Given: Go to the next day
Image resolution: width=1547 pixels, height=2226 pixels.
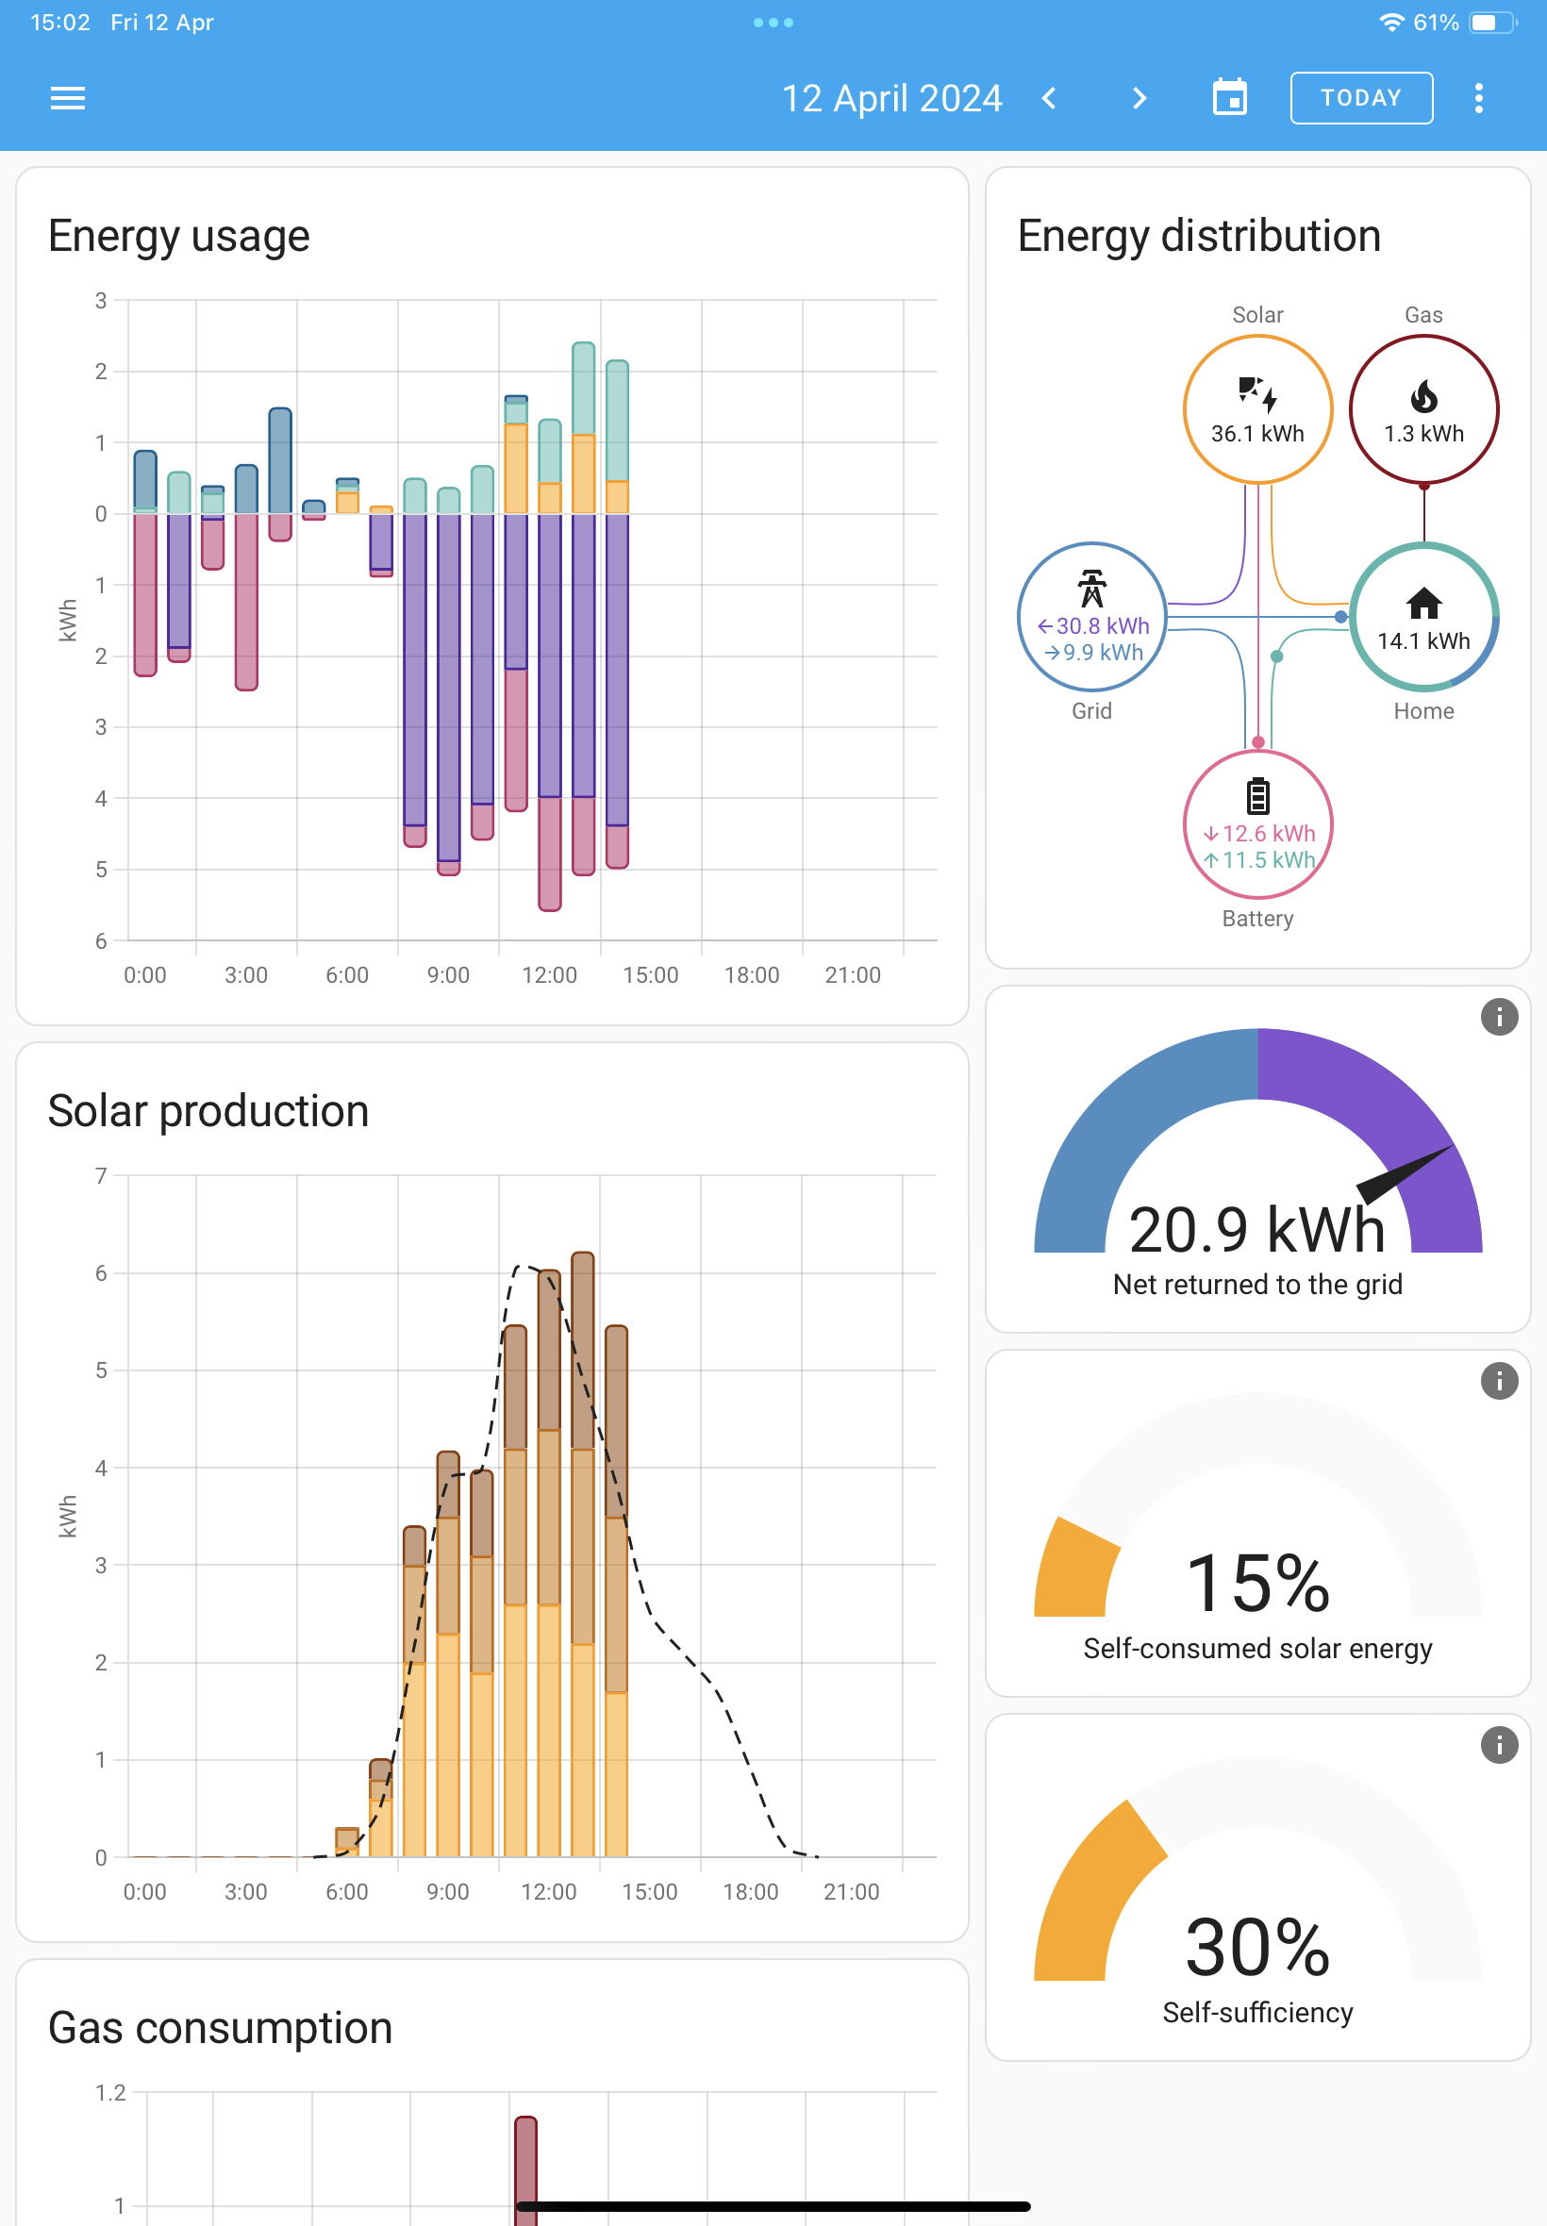Looking at the screenshot, I should (1139, 98).
